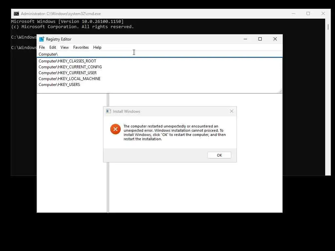Click the suggestion list resize grip
The width and height of the screenshot is (335, 251).
click(x=280, y=91)
